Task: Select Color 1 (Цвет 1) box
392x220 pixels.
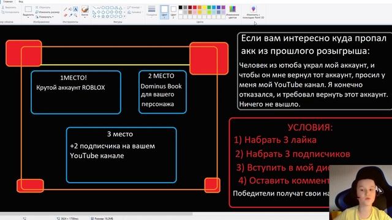Action: [x=164, y=12]
